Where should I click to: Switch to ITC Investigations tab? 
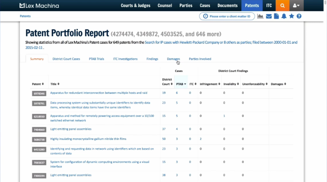pyautogui.click(x=125, y=59)
